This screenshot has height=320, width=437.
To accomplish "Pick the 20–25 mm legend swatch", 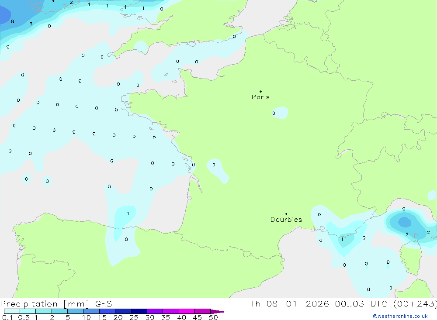I will click(123, 311).
